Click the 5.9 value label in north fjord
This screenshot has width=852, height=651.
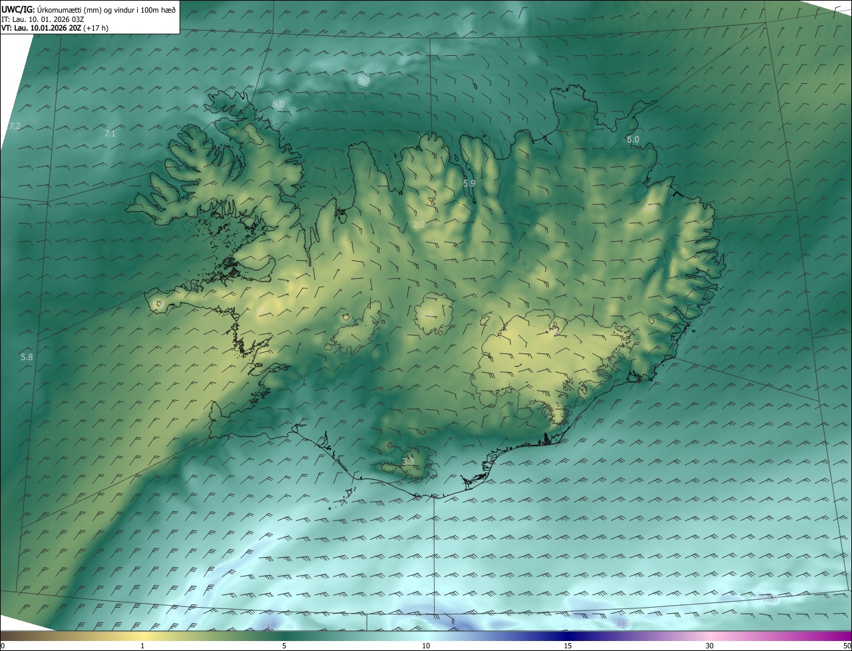point(469,183)
